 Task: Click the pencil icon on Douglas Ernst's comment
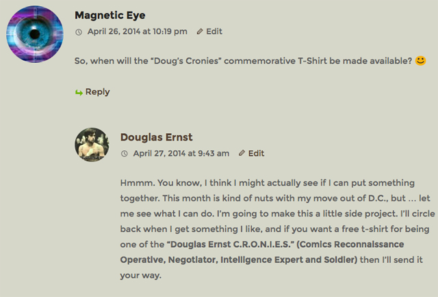[x=242, y=154]
